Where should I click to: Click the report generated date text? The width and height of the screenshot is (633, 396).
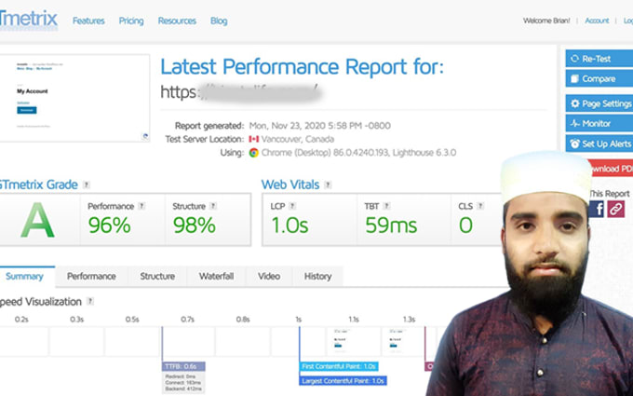(319, 126)
